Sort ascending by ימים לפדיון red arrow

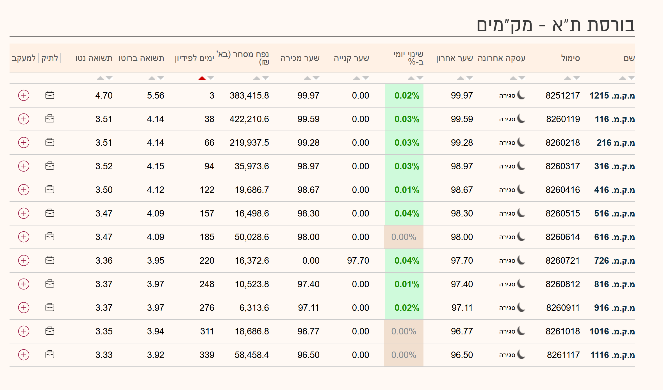tap(202, 78)
